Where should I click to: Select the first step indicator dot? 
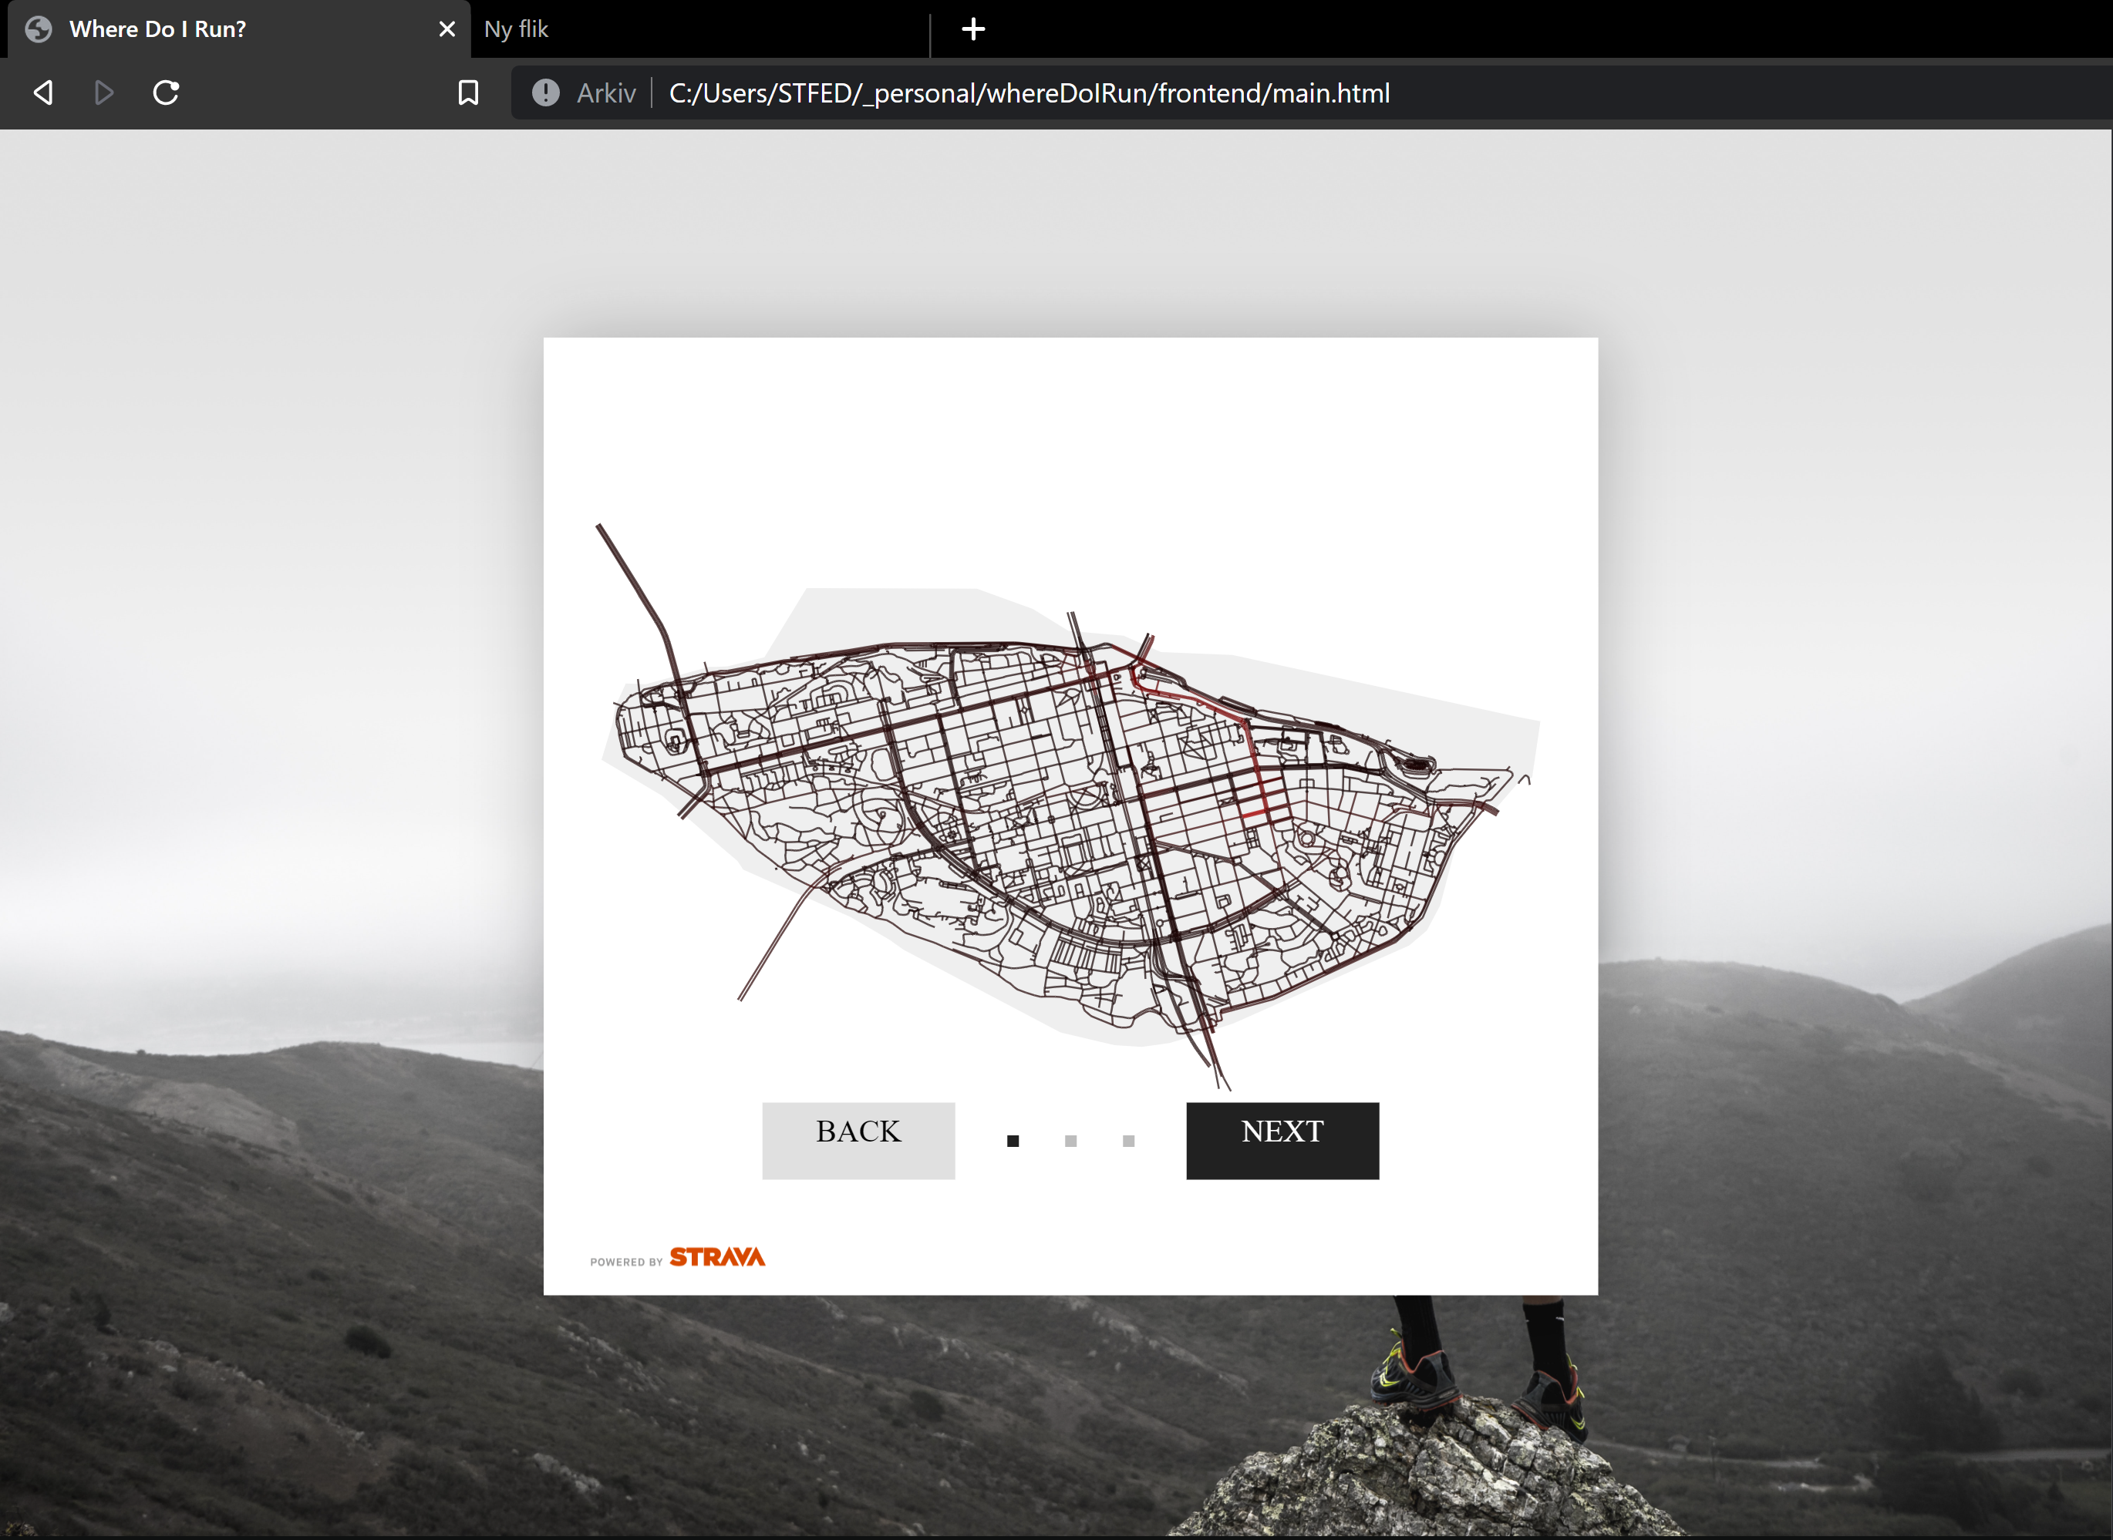1013,1141
